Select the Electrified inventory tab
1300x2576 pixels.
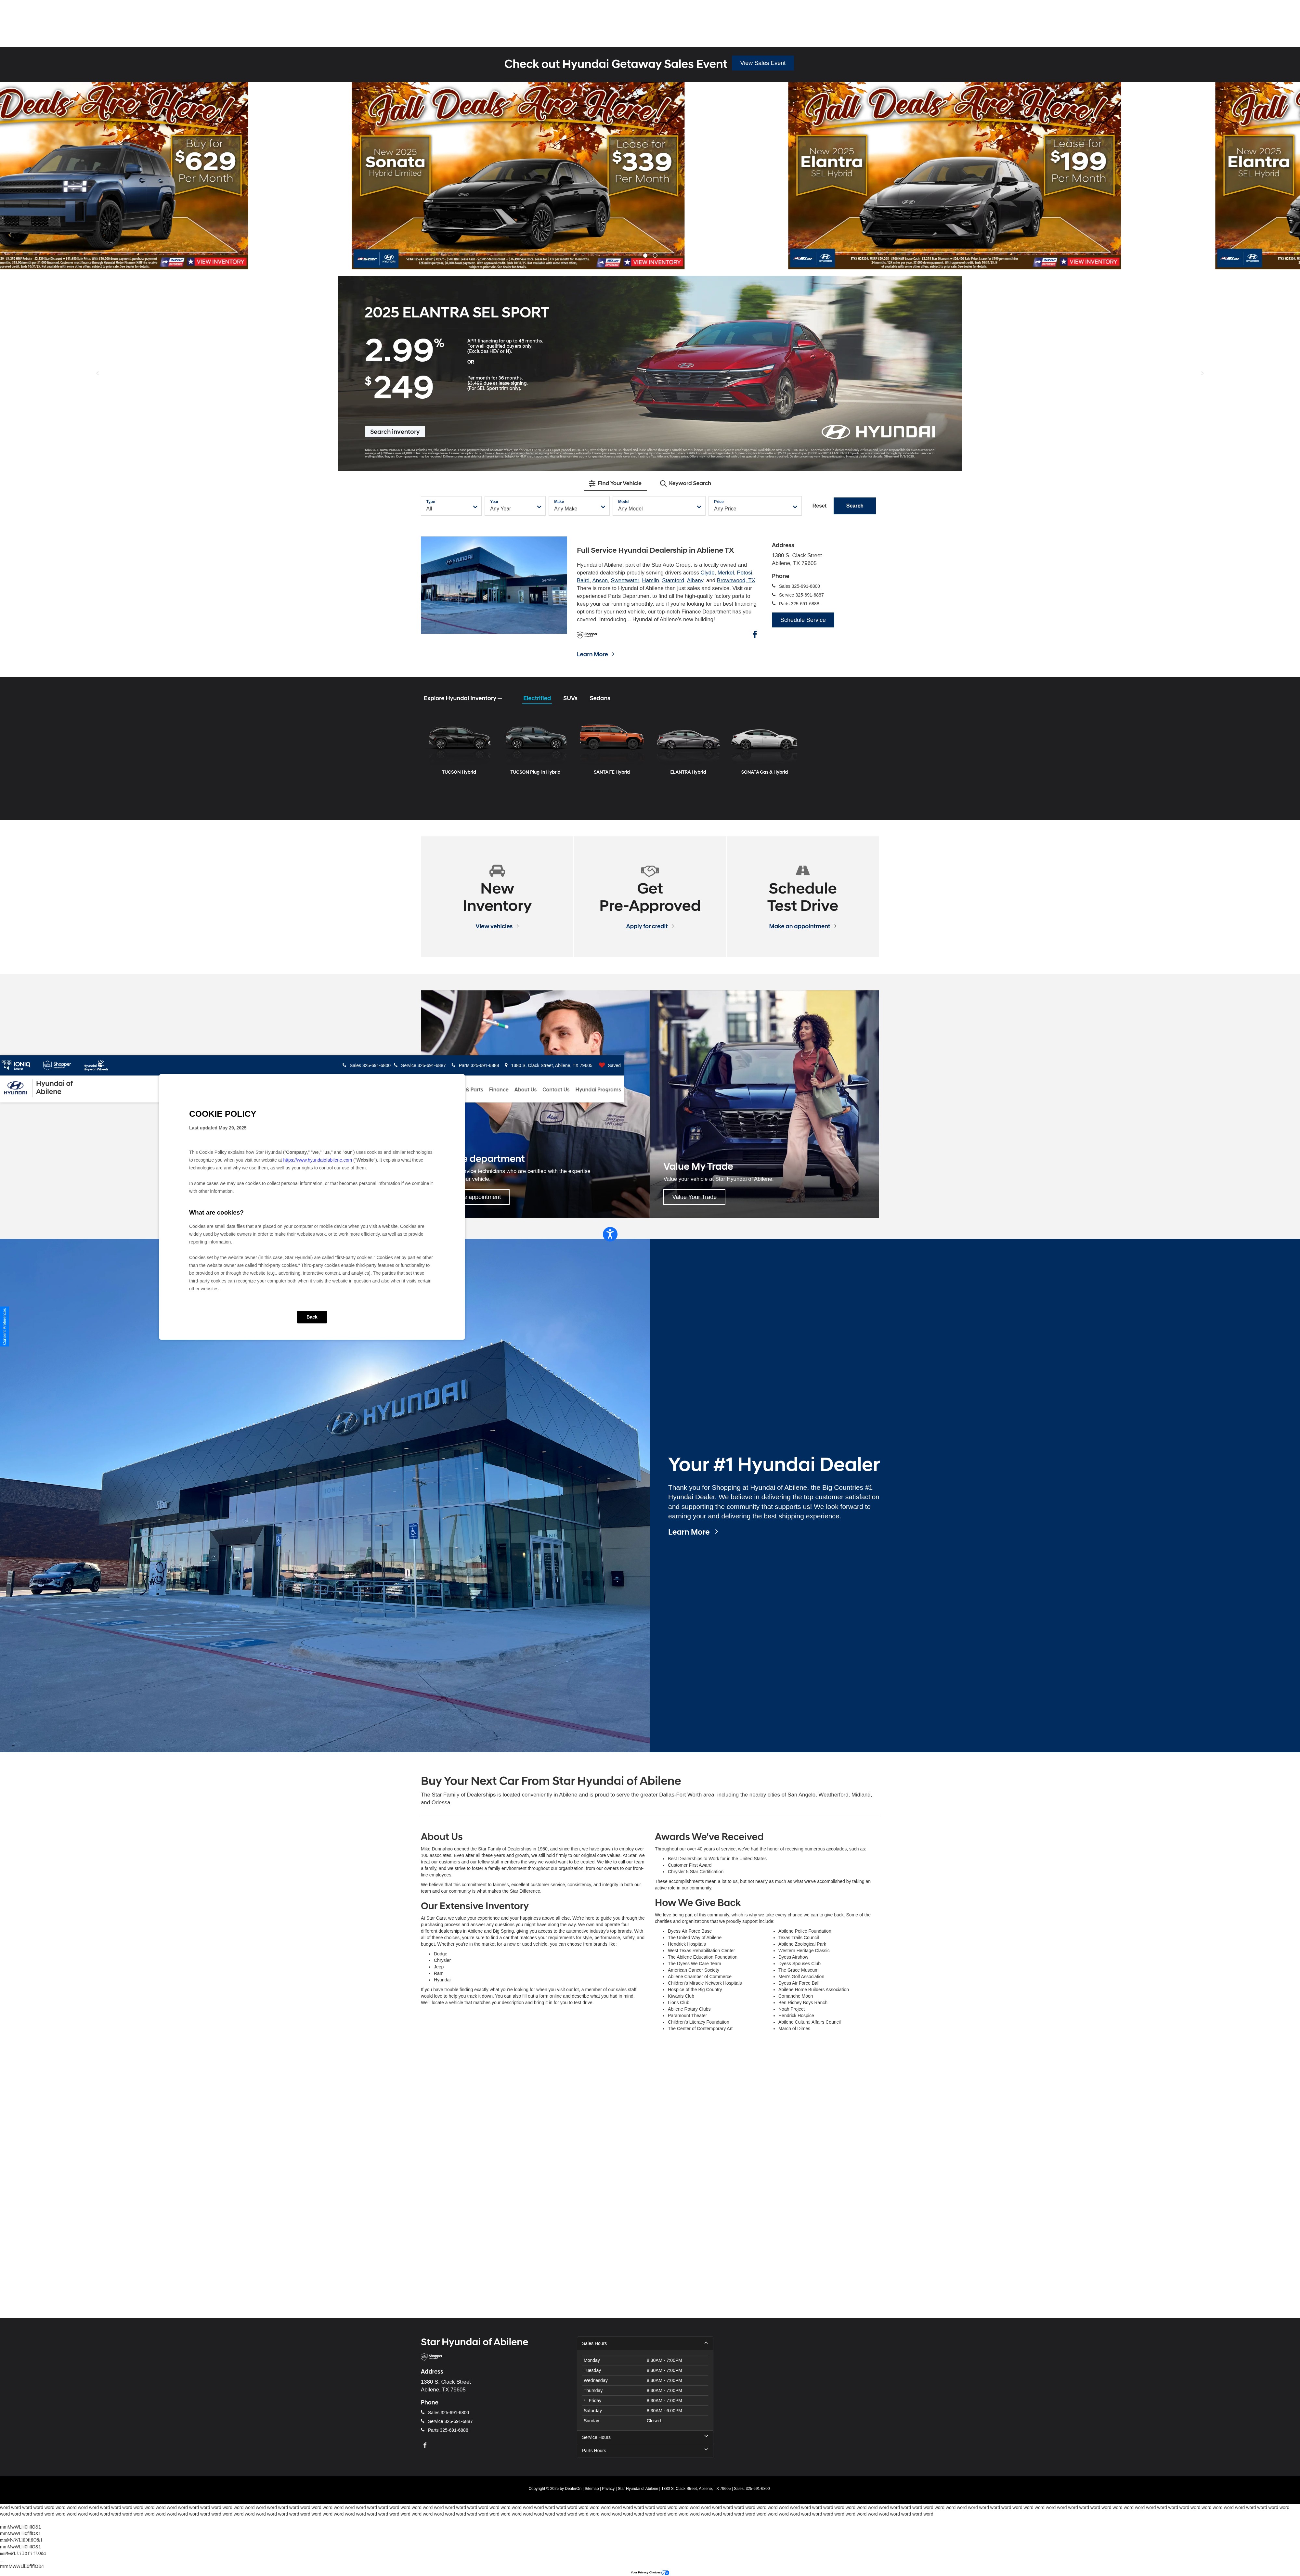pyautogui.click(x=537, y=698)
